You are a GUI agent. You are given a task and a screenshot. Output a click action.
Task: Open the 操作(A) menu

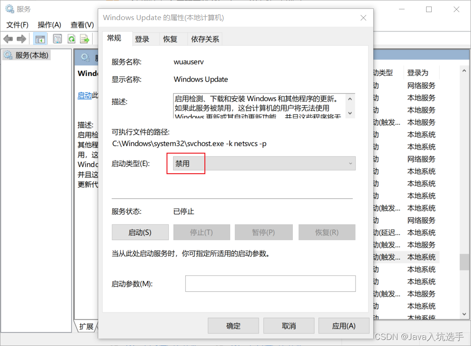coord(50,25)
